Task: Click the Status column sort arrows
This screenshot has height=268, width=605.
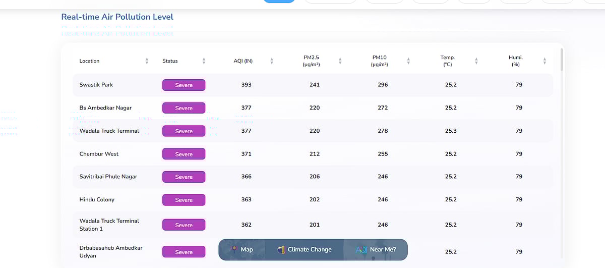Action: point(204,61)
